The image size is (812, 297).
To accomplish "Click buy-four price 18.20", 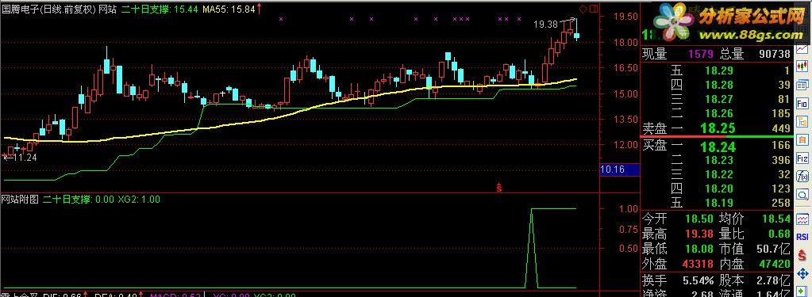I will coord(719,188).
